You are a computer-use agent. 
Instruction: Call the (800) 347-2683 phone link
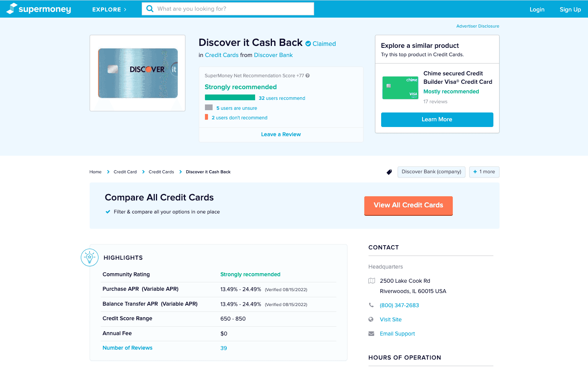click(399, 305)
